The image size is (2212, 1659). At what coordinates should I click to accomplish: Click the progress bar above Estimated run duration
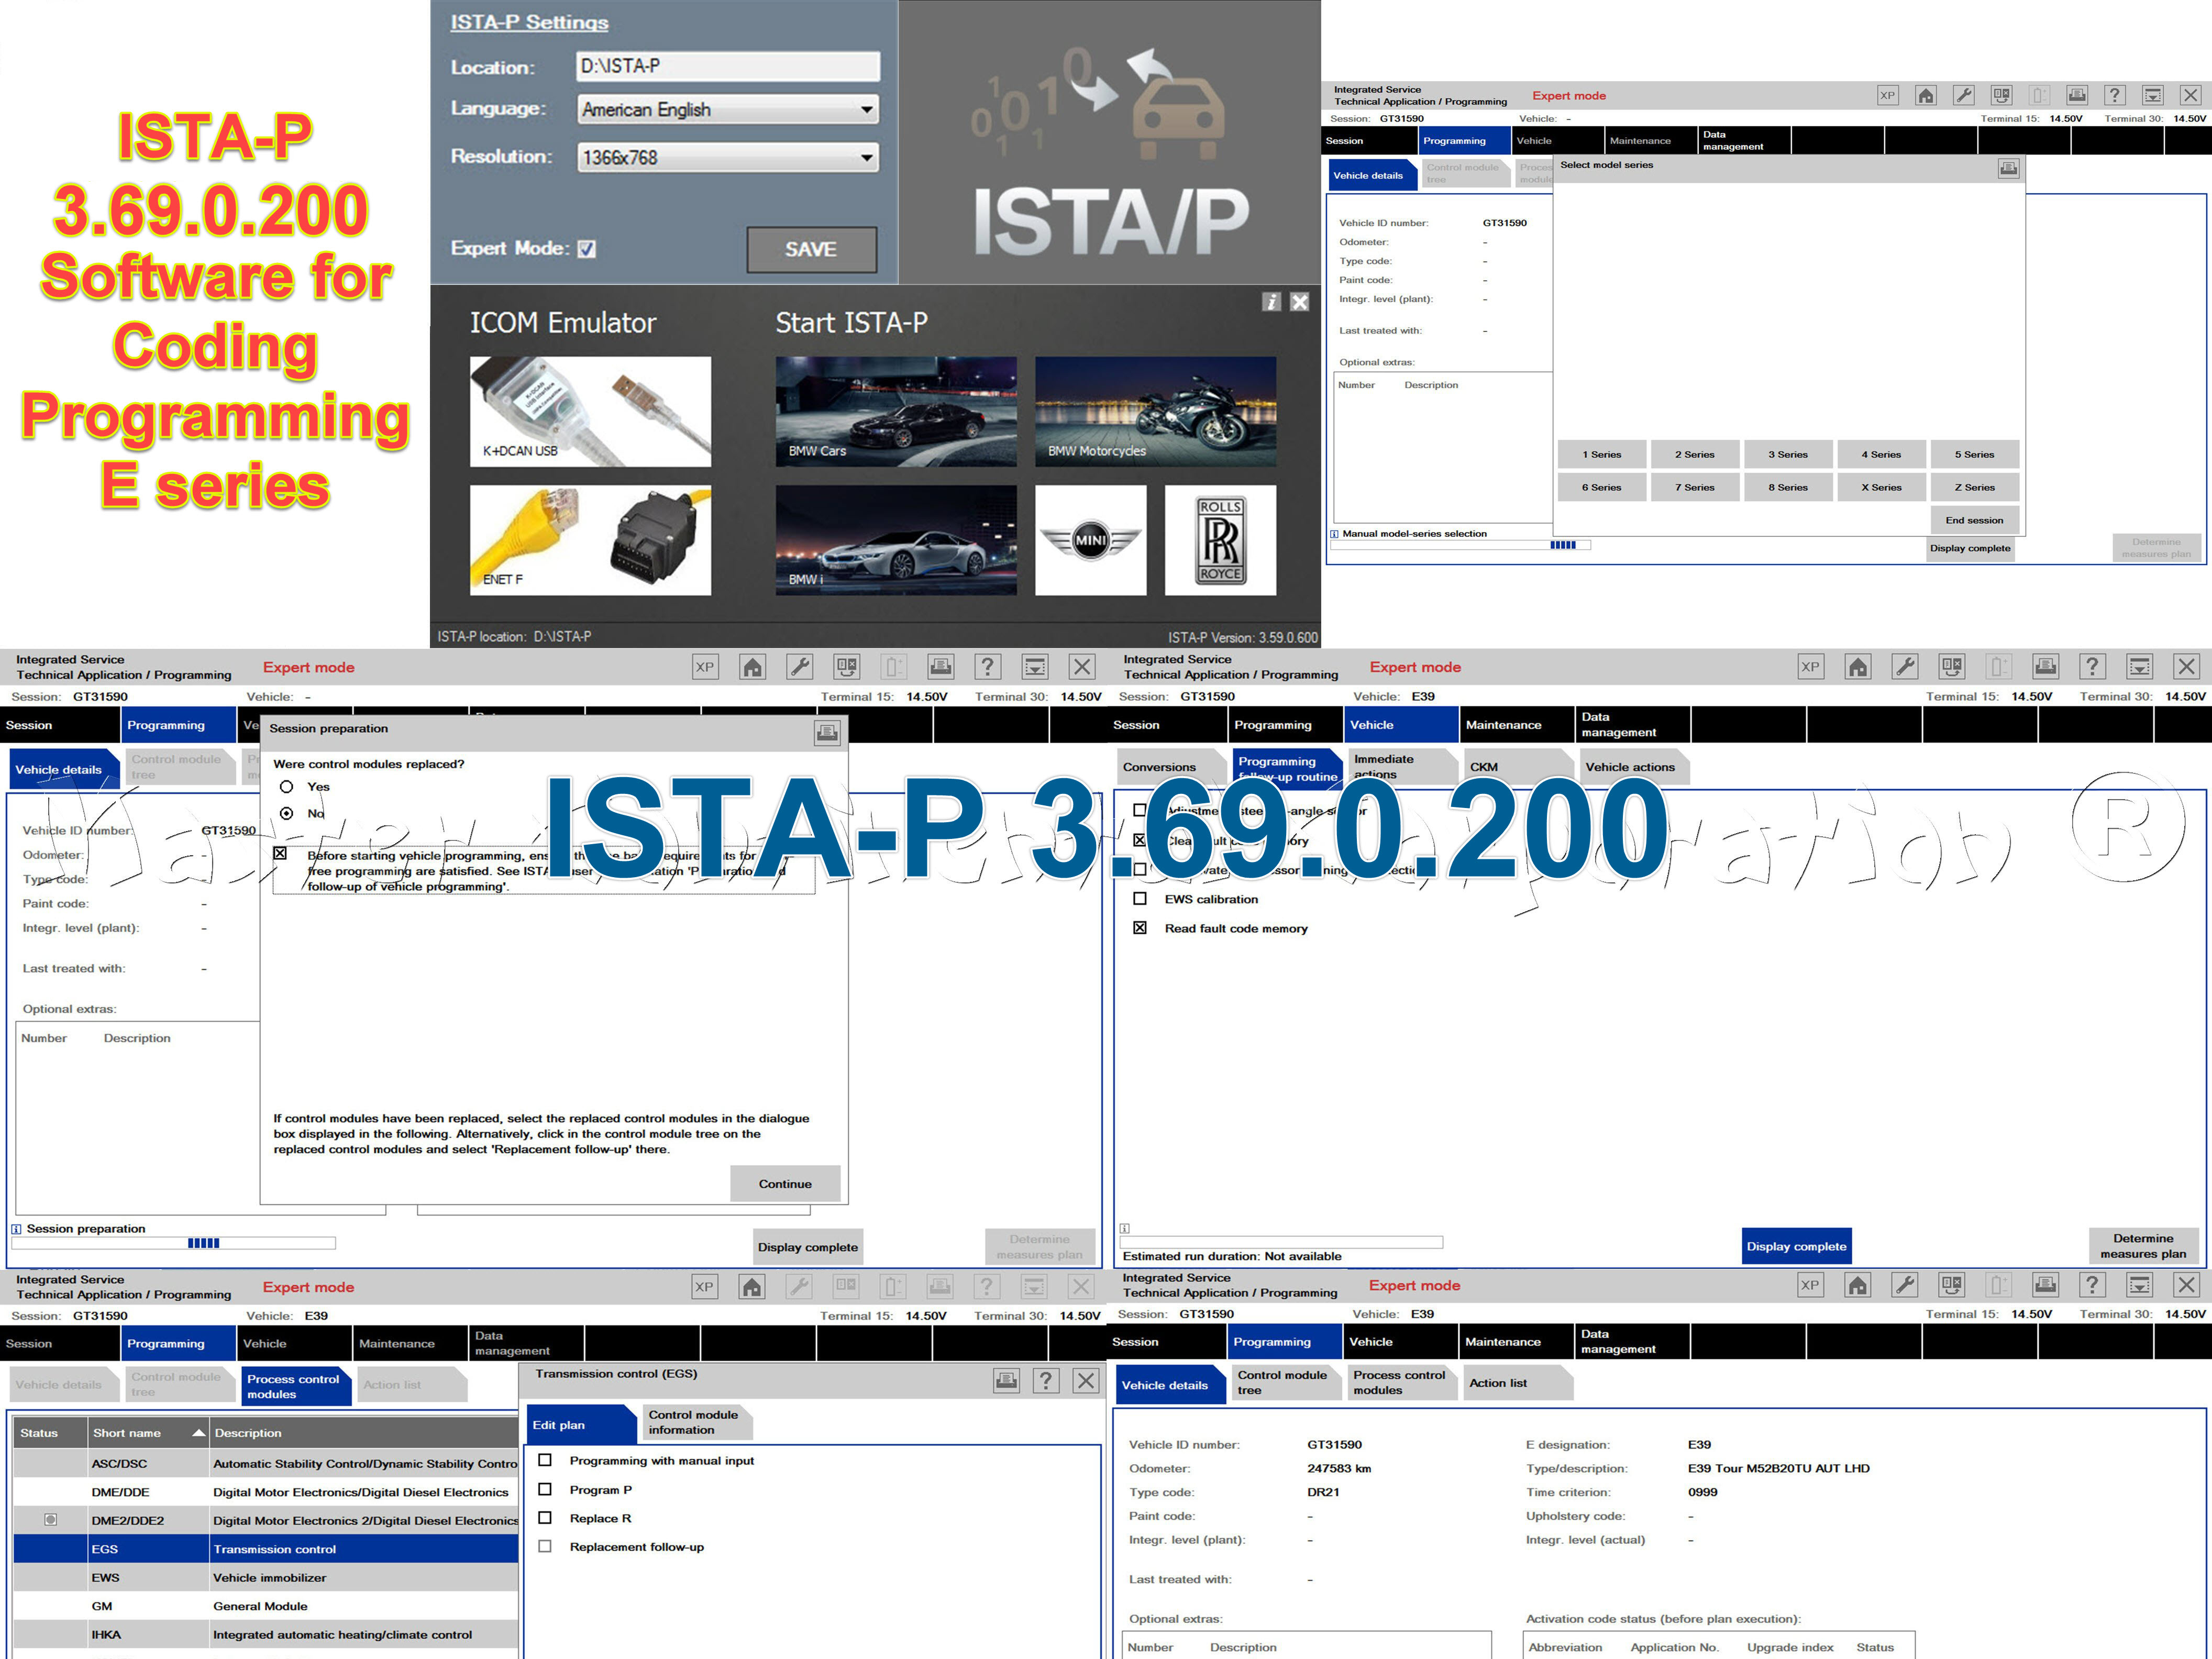[1280, 1242]
